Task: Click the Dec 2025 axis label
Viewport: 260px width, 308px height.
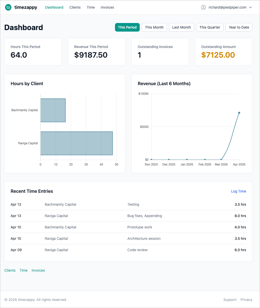Action: pyautogui.click(x=169, y=164)
